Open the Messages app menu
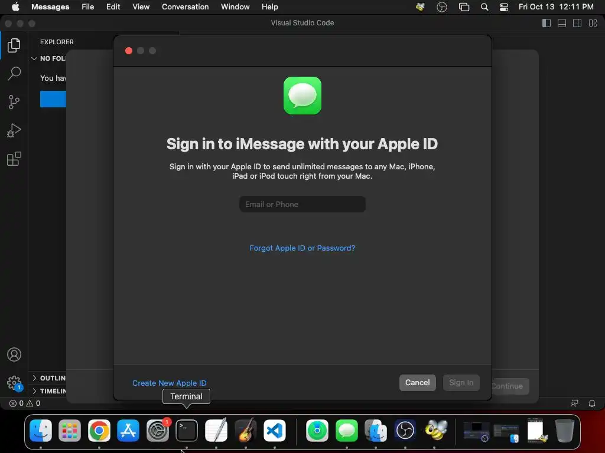 [50, 7]
